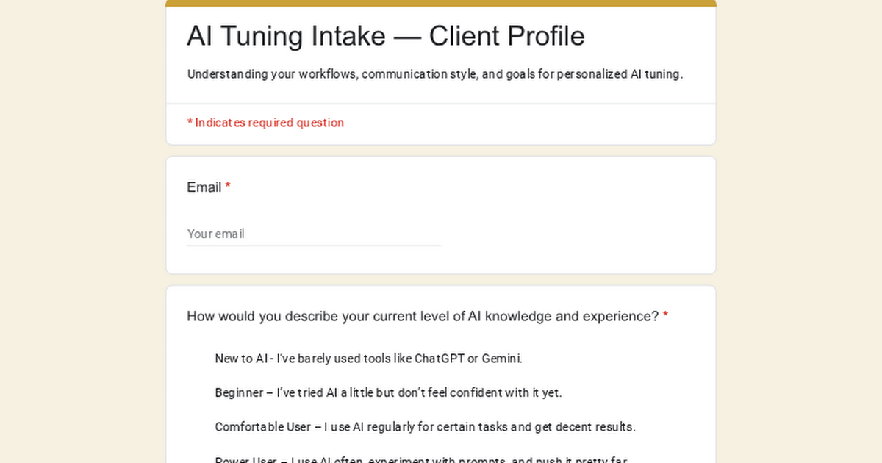Click the AI knowledge and experience question heading
Viewport: 882px width, 463px height.
(x=423, y=316)
